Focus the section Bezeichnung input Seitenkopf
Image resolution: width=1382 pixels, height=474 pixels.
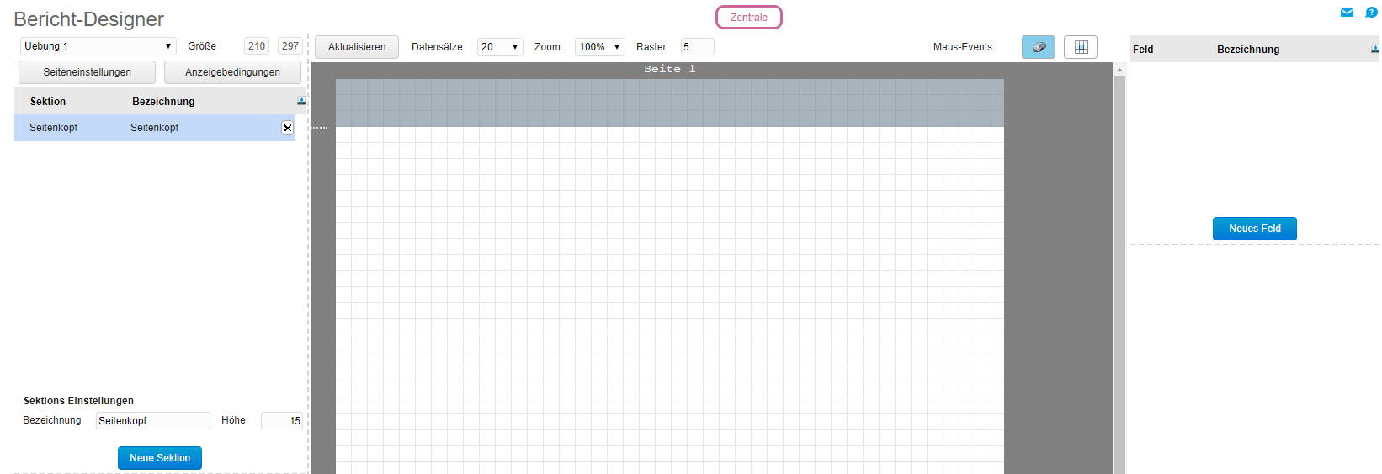[x=153, y=421]
